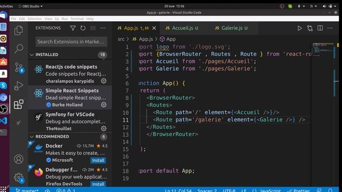This screenshot has width=342, height=192.
Task: Select the Docker extension entry
Action: [70, 153]
